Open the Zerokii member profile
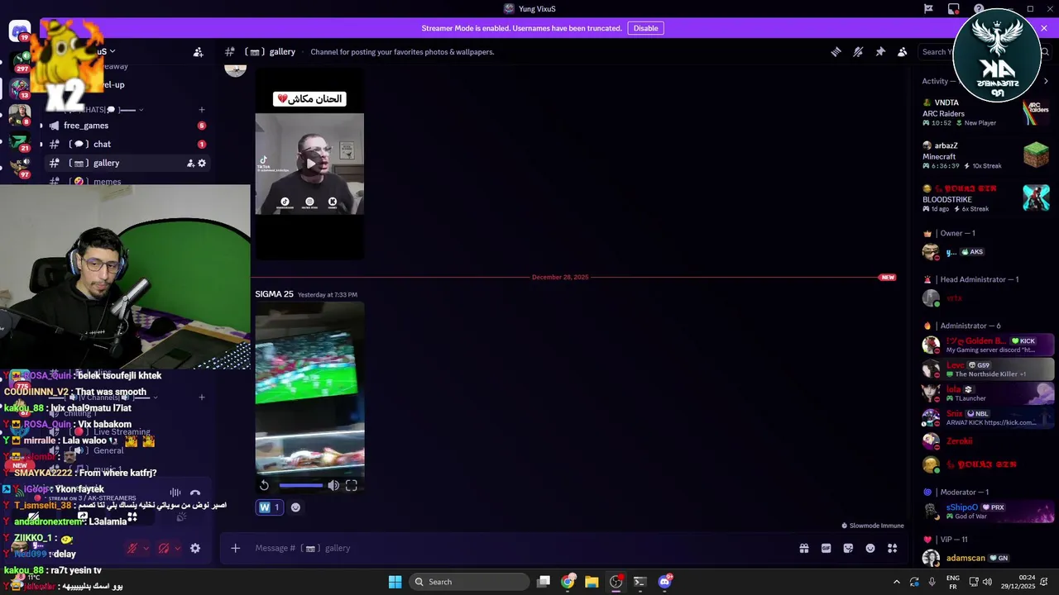This screenshot has width=1059, height=595. point(988,441)
